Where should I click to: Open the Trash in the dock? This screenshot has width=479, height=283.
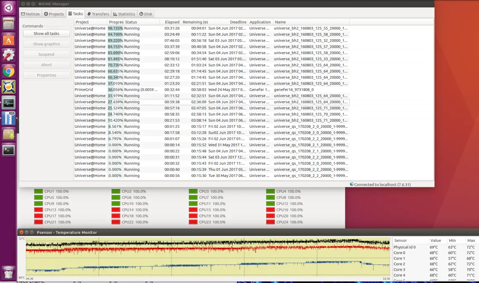8,272
